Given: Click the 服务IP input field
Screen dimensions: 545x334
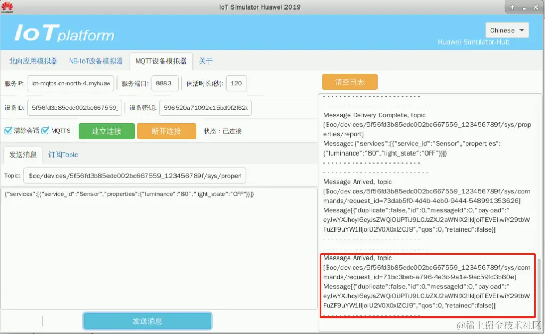Looking at the screenshot, I should pyautogui.click(x=70, y=83).
